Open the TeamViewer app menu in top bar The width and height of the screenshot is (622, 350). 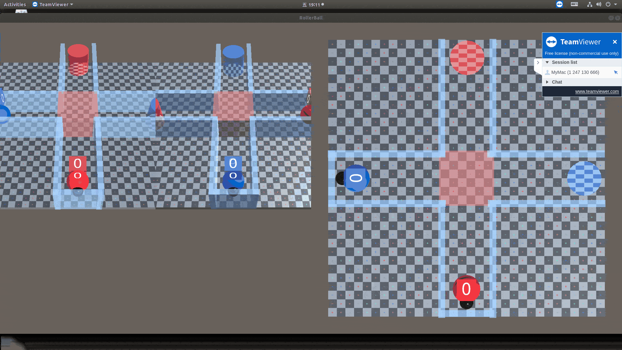click(x=53, y=5)
